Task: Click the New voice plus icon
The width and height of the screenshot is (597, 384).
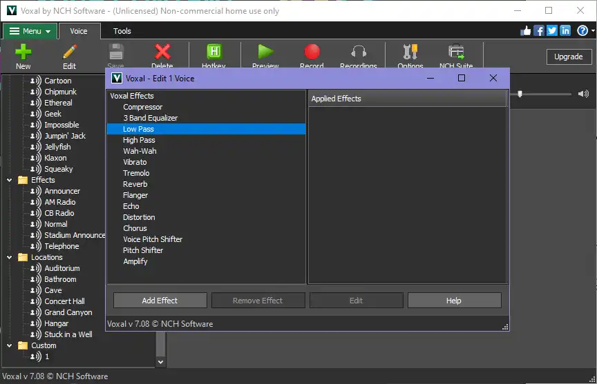Action: (x=23, y=52)
